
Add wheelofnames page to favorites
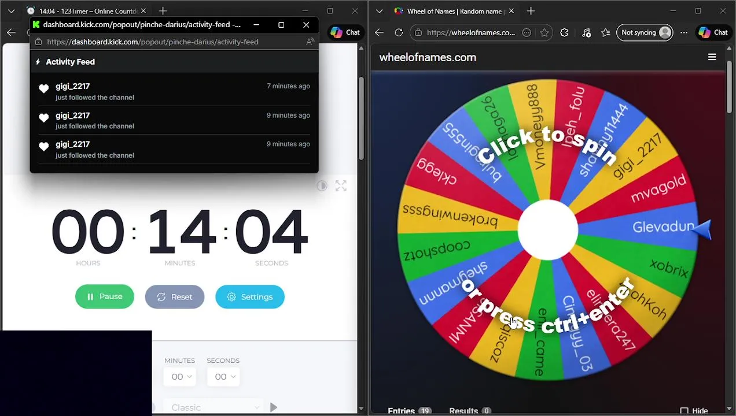544,32
